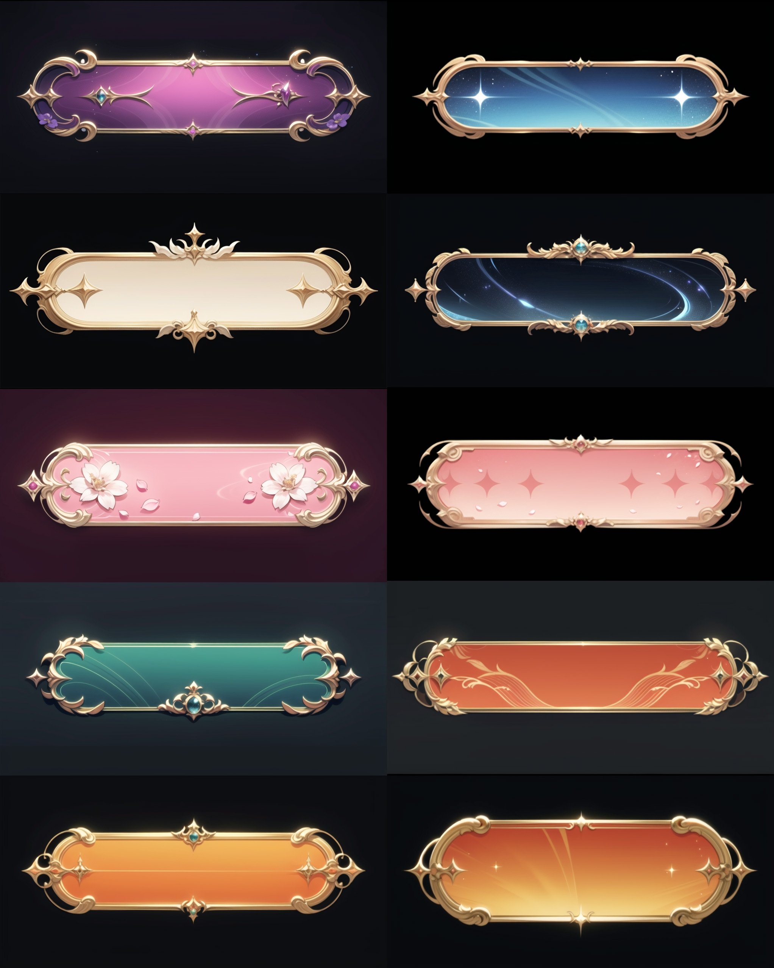
Task: Select the red-orange swirl pattern banner
Action: pyautogui.click(x=580, y=677)
